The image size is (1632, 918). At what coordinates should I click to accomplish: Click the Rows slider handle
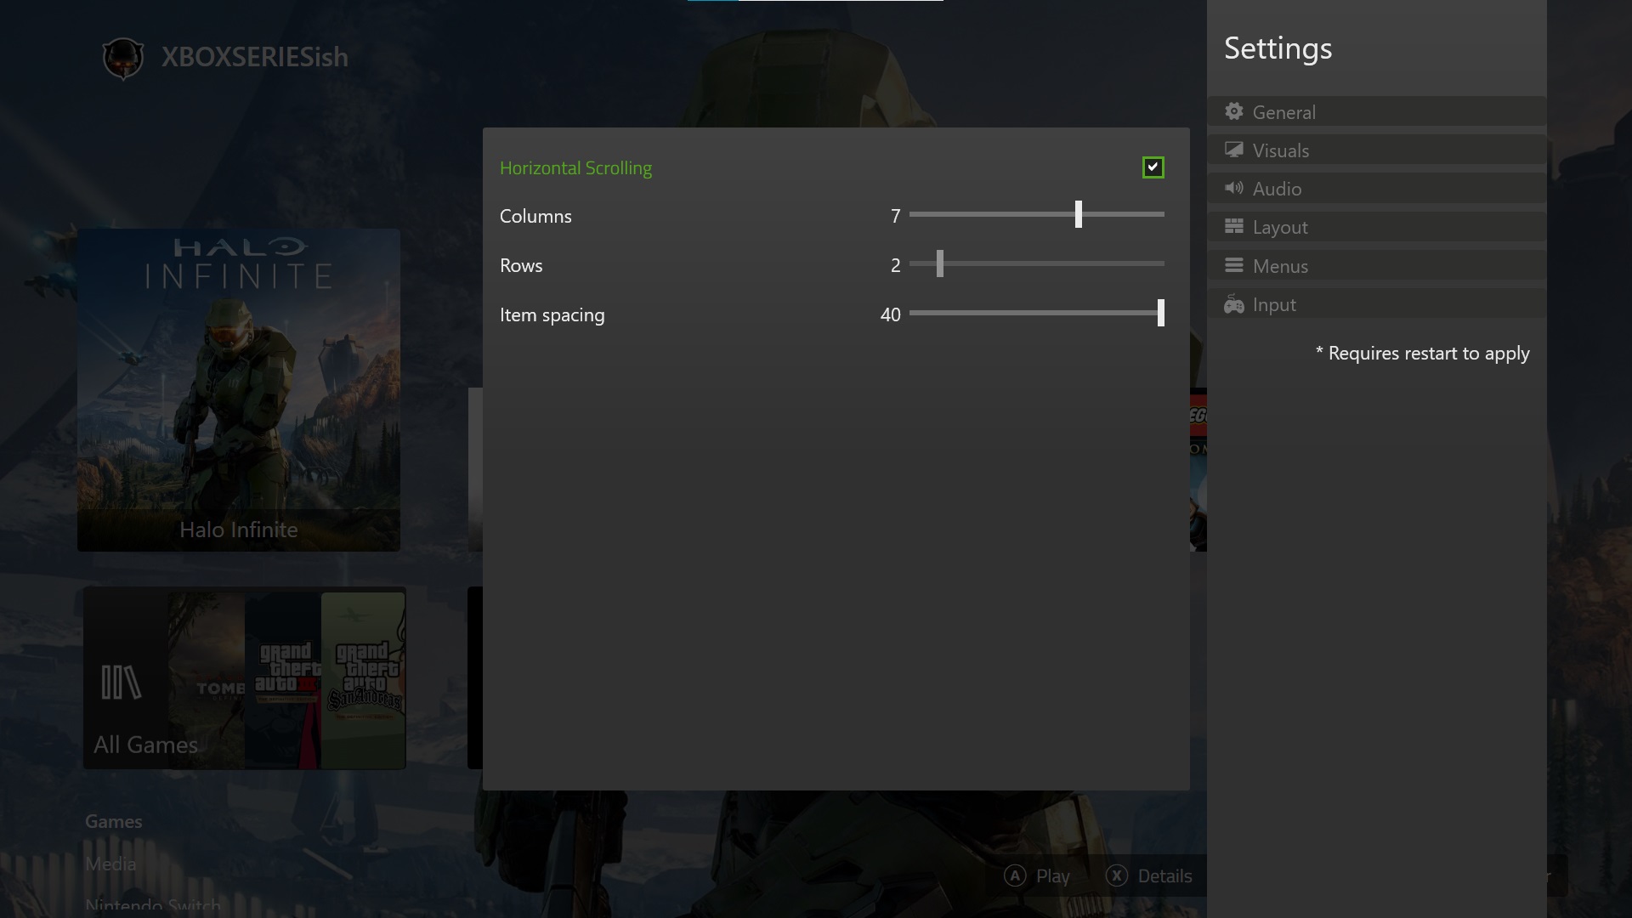(939, 263)
